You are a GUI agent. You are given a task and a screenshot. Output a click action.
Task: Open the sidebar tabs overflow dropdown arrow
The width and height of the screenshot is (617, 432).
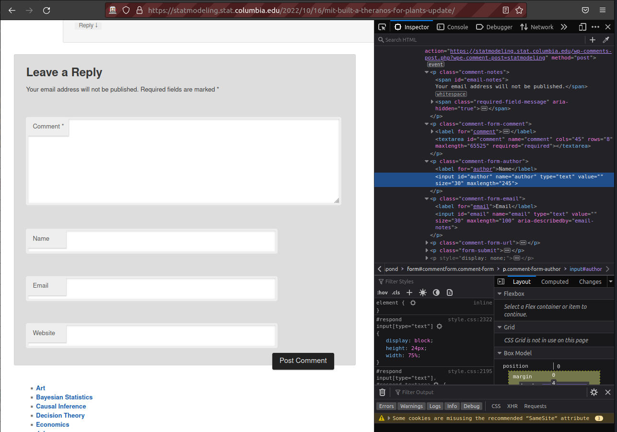tap(611, 282)
